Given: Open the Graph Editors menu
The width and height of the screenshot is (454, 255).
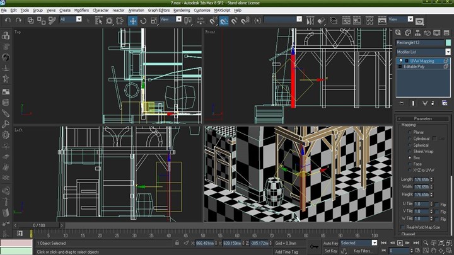Looking at the screenshot, I should (159, 10).
